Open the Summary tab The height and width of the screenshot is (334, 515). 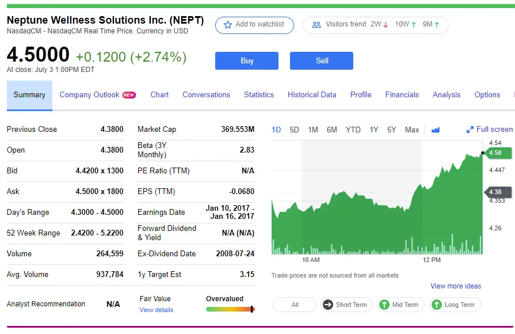click(29, 95)
